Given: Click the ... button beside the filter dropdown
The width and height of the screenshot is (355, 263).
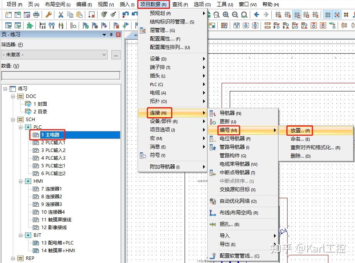Looking at the screenshot, I should [114, 54].
